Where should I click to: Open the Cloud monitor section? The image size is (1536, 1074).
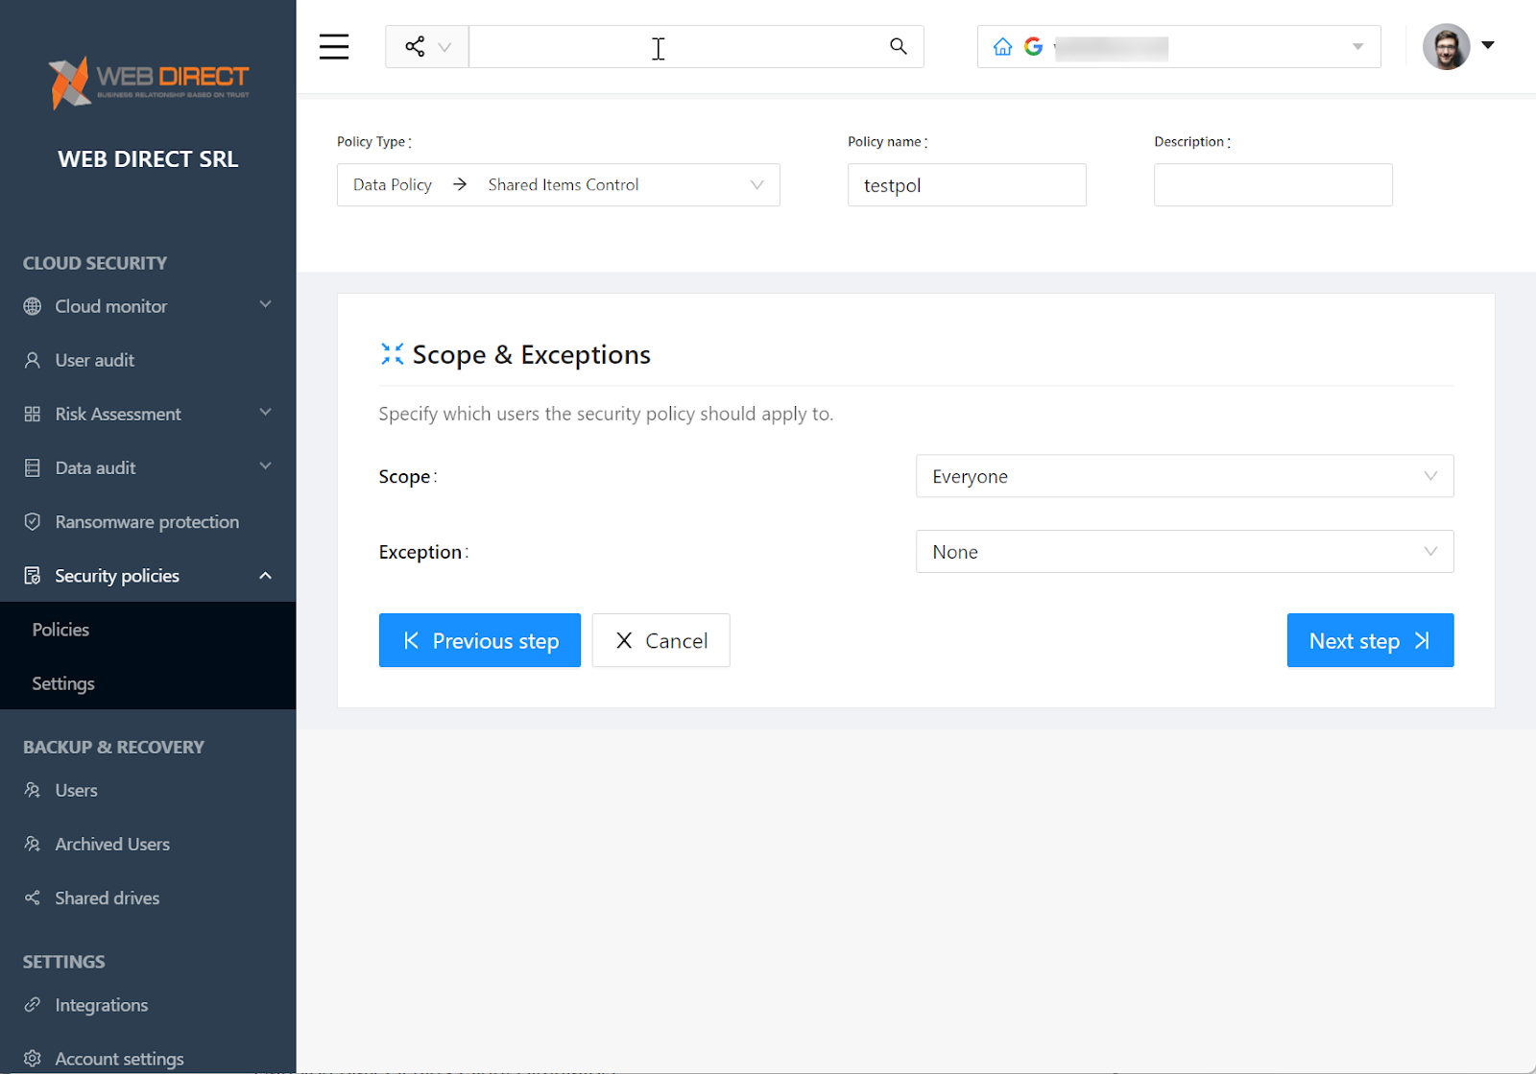[110, 306]
